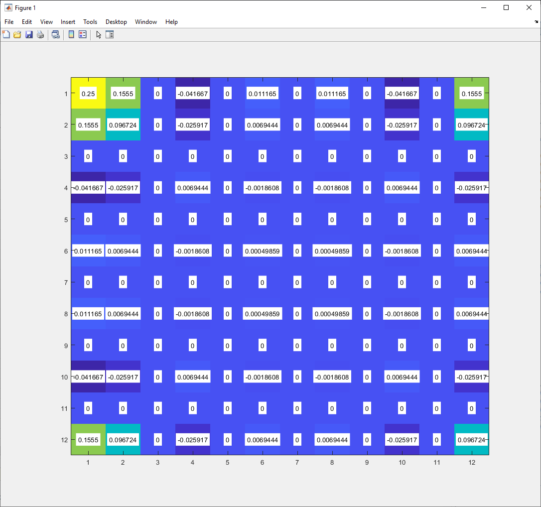Image resolution: width=541 pixels, height=507 pixels.
Task: Click the dock figure arrow at menu bar's right
Action: tap(536, 22)
